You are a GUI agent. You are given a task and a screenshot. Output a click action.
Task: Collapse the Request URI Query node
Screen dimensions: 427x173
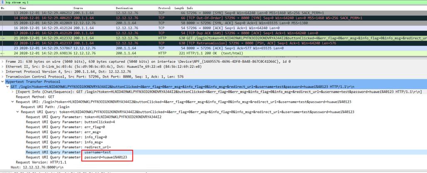[x=18, y=112]
